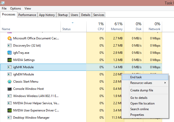
Task: Switch to the Startup tab
Action: 63,15
